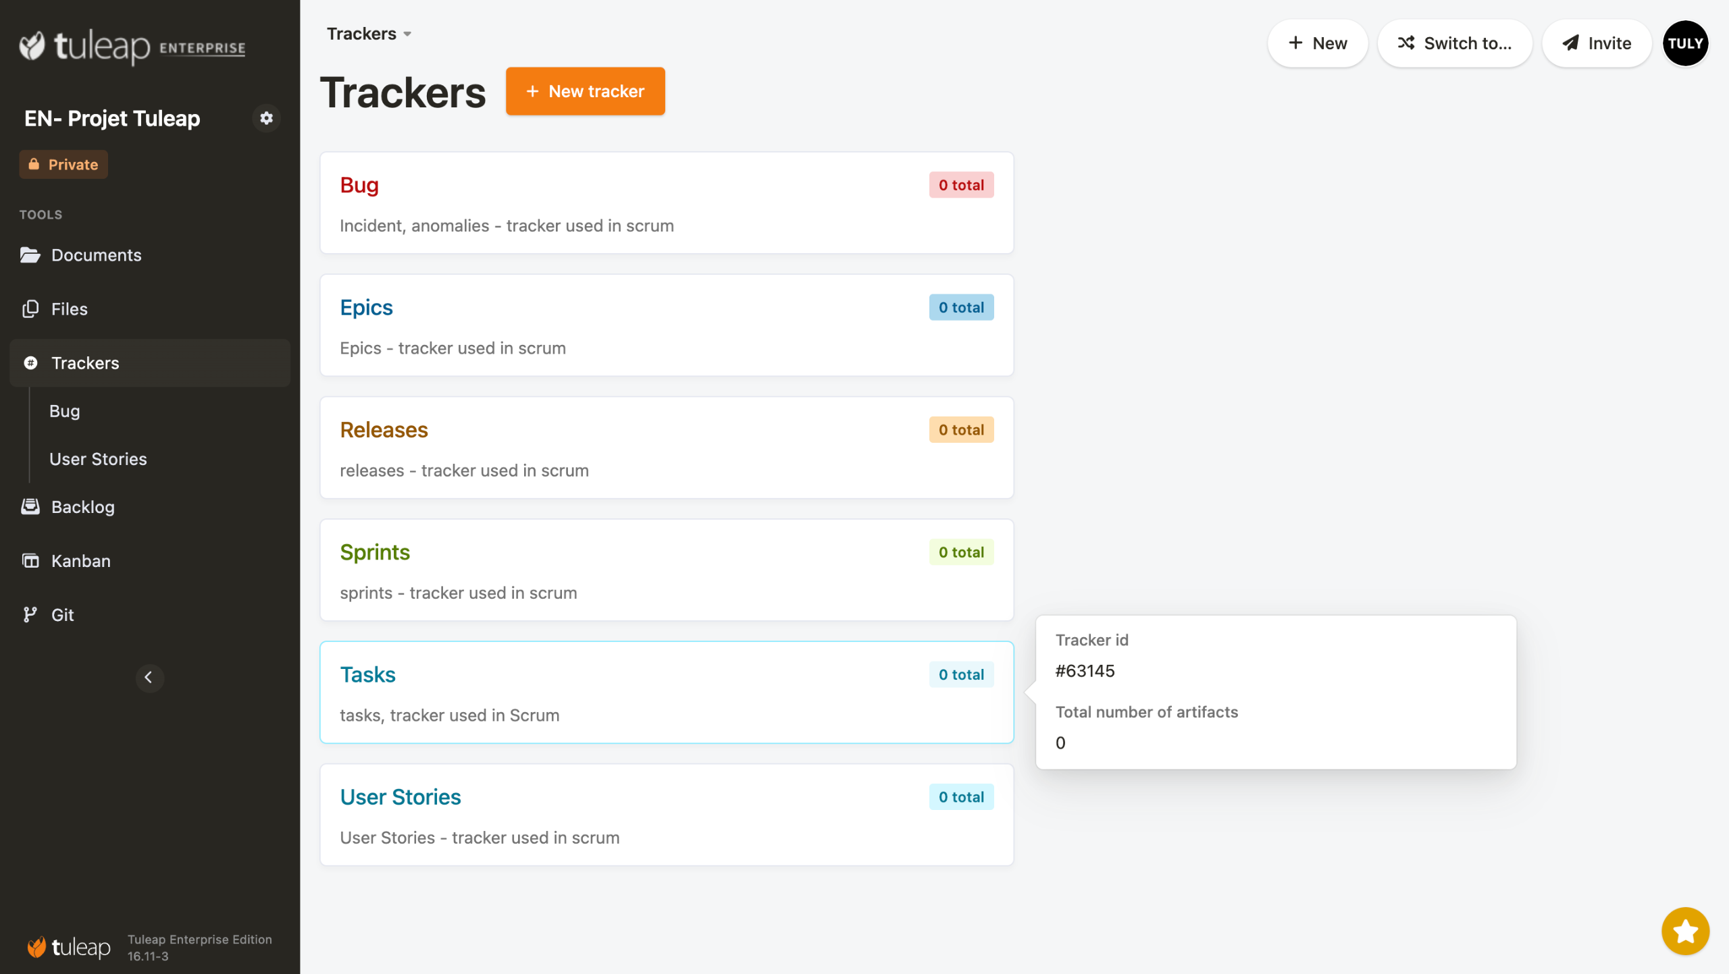
Task: Open the New dropdown button
Action: tap(1317, 43)
